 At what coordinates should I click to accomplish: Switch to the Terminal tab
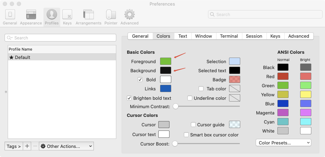pos(229,36)
